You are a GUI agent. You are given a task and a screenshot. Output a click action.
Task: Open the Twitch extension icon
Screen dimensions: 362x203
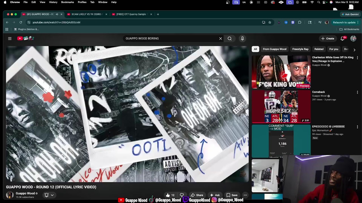[x=293, y=22]
